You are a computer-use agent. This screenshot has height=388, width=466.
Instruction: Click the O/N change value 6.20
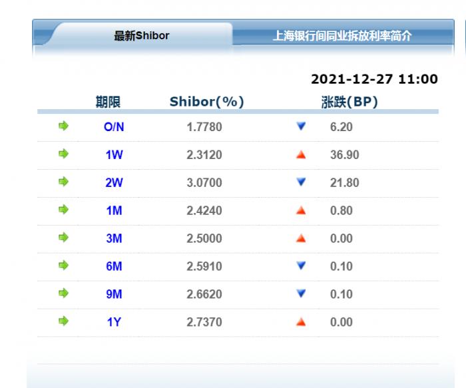click(x=341, y=127)
